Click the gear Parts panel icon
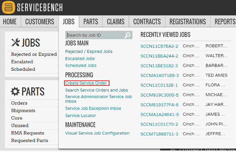Screen dimensions: 236x152 pyautogui.click(x=15, y=92)
